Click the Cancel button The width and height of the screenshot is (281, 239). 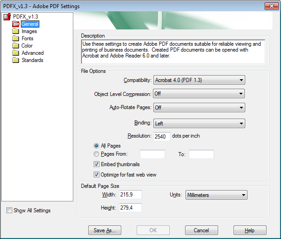tap(201, 230)
